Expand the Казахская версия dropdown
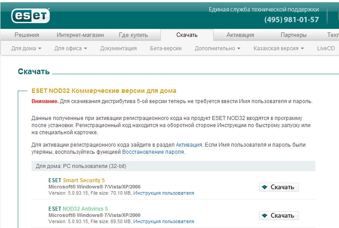The height and width of the screenshot is (228, 339). pos(279,48)
